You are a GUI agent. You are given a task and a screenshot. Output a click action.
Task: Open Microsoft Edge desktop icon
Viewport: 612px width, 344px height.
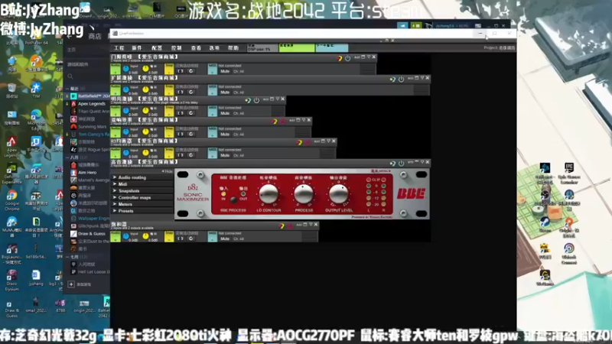click(36, 120)
